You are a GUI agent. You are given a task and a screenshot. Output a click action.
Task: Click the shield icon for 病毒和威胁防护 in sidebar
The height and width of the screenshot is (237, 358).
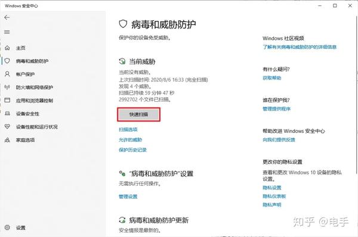click(7, 61)
